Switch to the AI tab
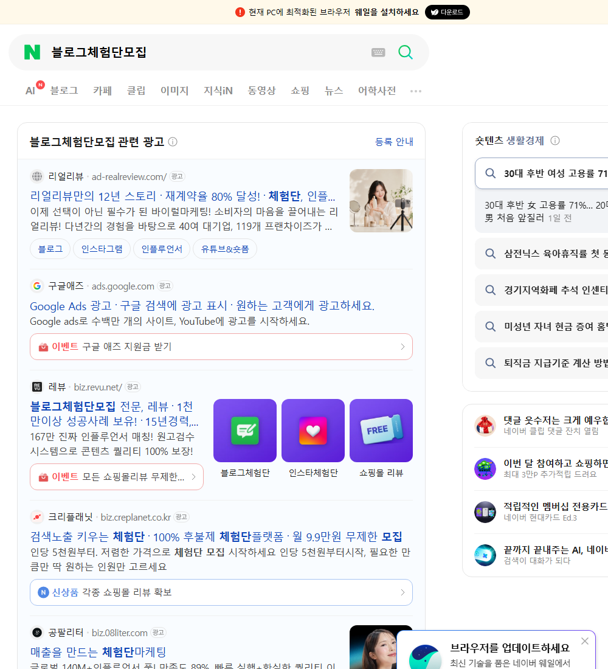This screenshot has width=608, height=669. (31, 91)
